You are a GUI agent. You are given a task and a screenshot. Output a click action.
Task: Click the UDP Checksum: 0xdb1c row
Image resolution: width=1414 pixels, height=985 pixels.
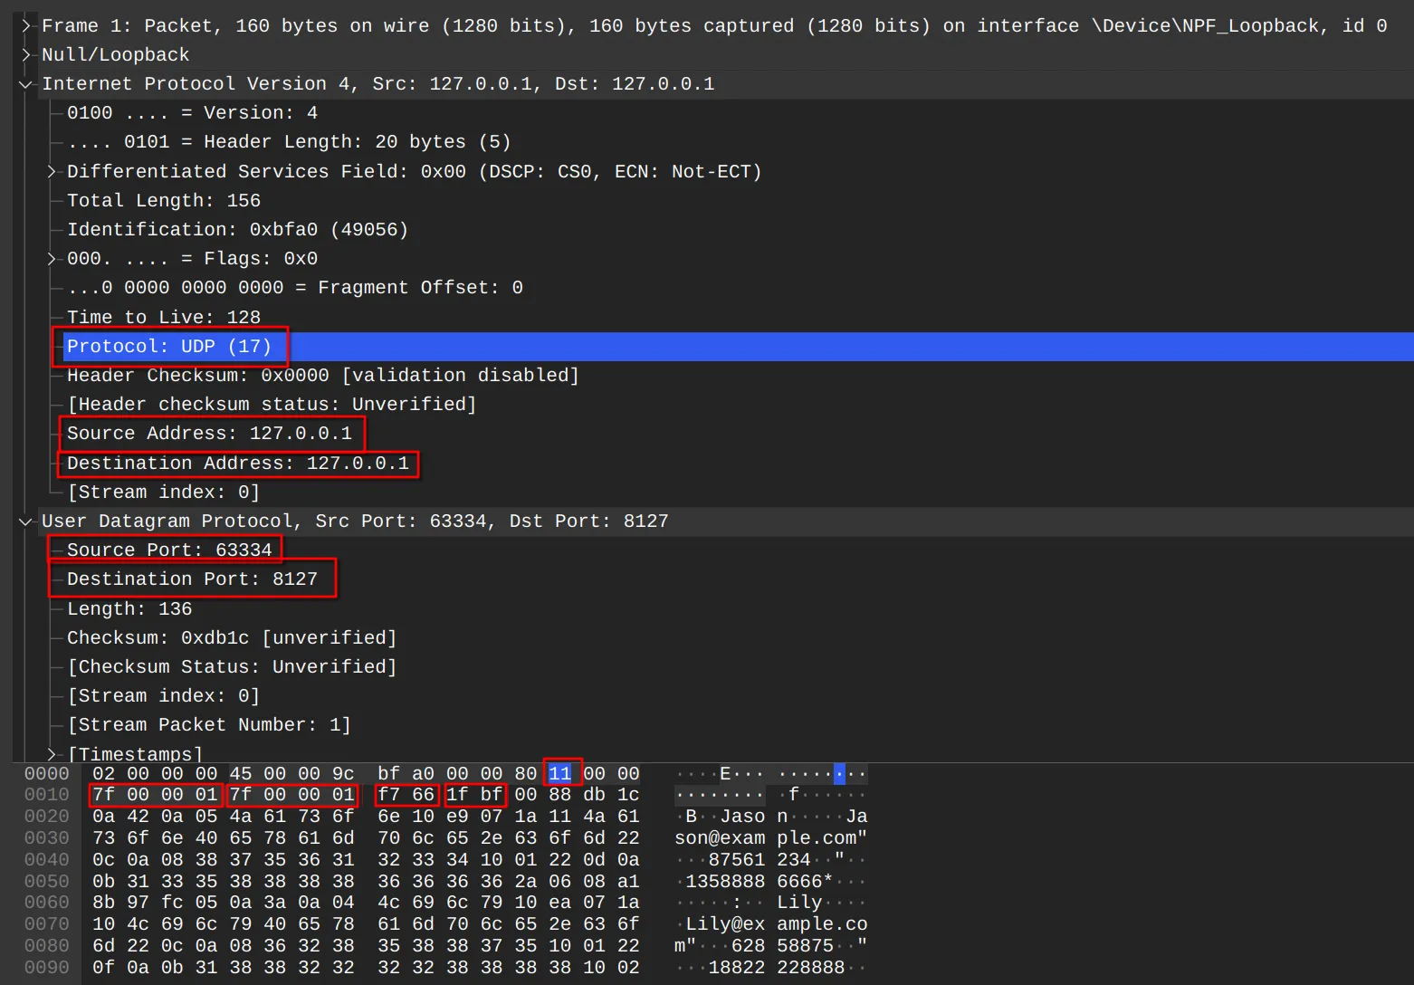232,638
